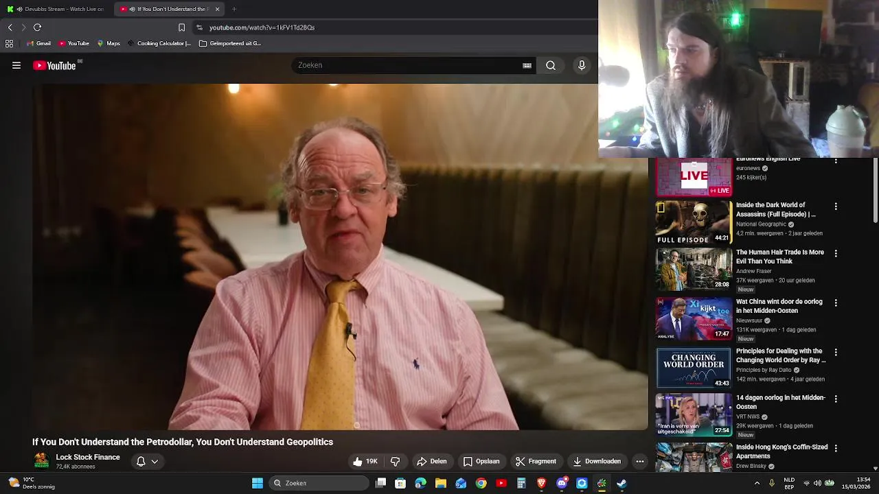The width and height of the screenshot is (879, 494).
Task: Click the Downloaden button
Action: [x=597, y=462]
